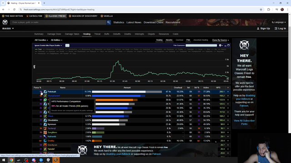
Task: Toggle the Healing filter option
Action: pyautogui.click(x=159, y=40)
